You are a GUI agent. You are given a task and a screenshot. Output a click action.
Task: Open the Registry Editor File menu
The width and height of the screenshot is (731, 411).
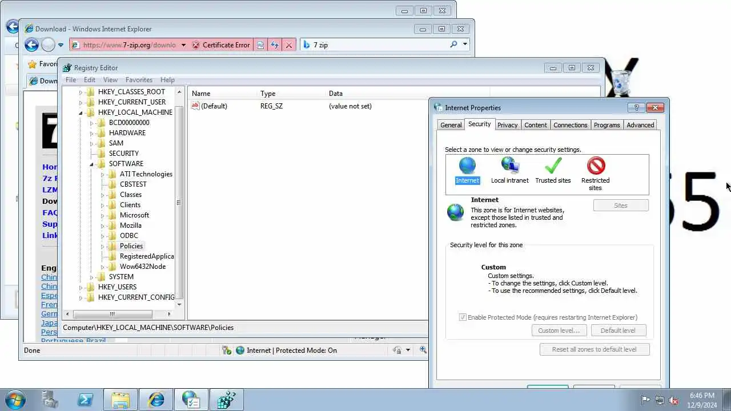point(71,80)
